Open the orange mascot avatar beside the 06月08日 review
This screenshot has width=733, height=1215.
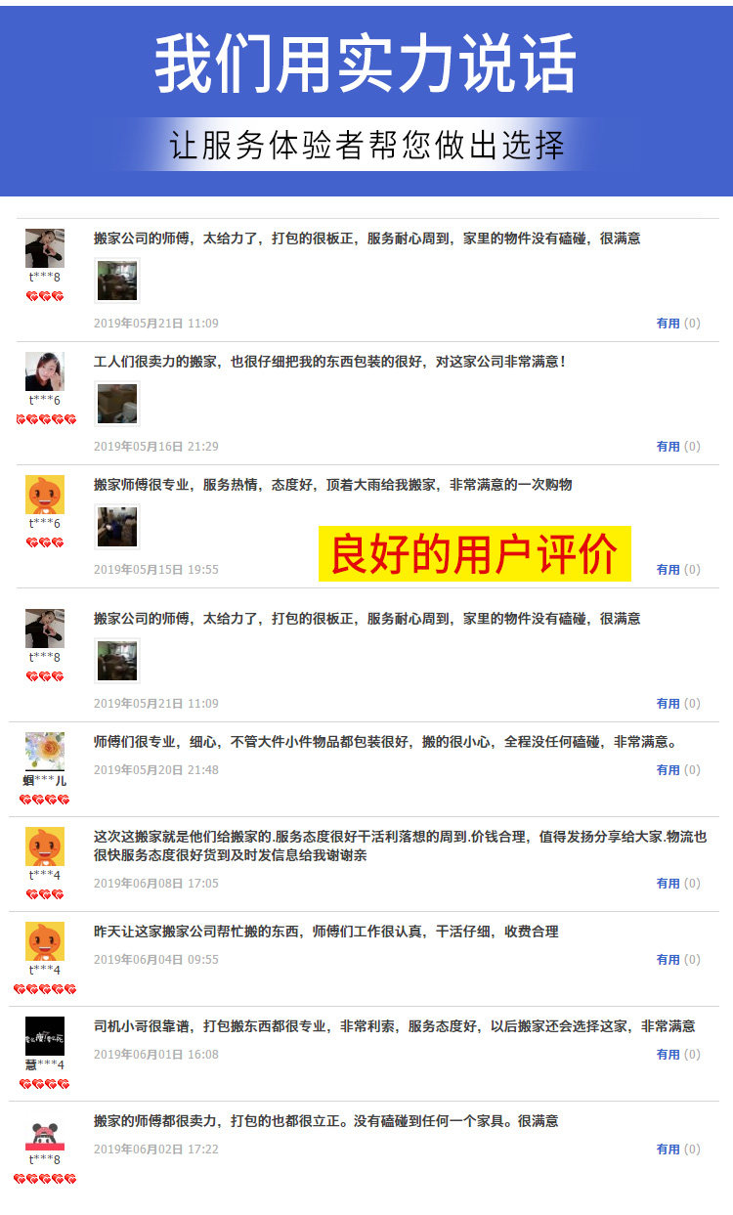tap(44, 846)
